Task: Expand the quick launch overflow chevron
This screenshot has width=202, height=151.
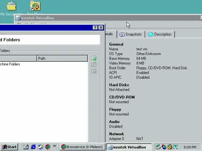Action: (x=55, y=146)
